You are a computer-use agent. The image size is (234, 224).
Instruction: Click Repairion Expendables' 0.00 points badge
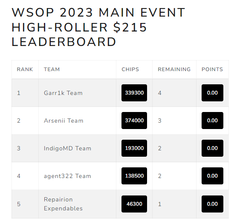tap(212, 204)
